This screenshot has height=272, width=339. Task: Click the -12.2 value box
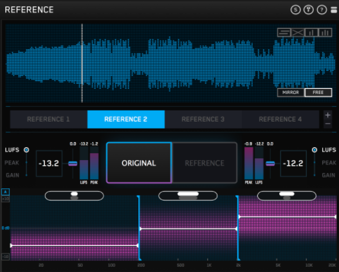(293, 163)
